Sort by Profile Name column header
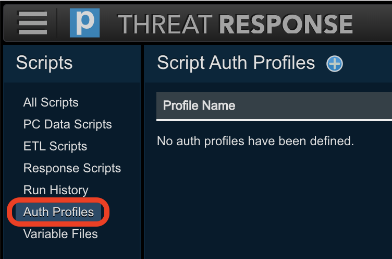The image size is (392, 259). [x=199, y=105]
